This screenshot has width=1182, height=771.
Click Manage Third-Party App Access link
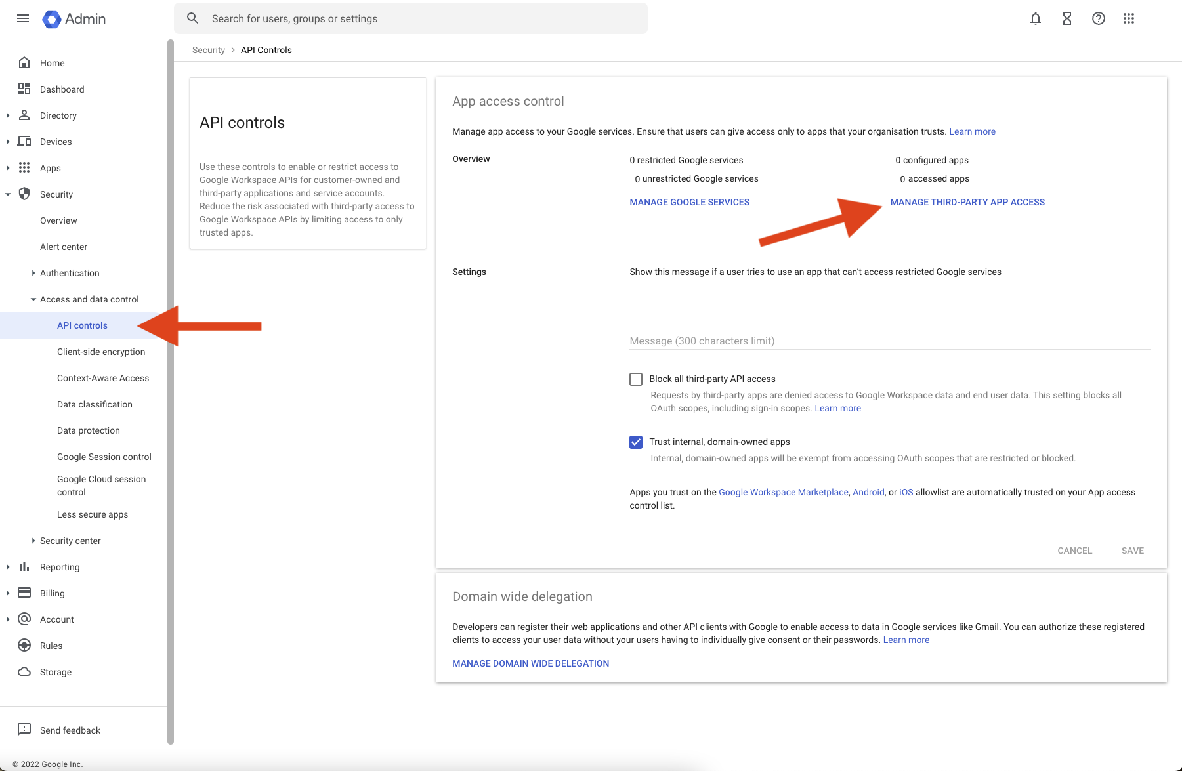point(967,202)
